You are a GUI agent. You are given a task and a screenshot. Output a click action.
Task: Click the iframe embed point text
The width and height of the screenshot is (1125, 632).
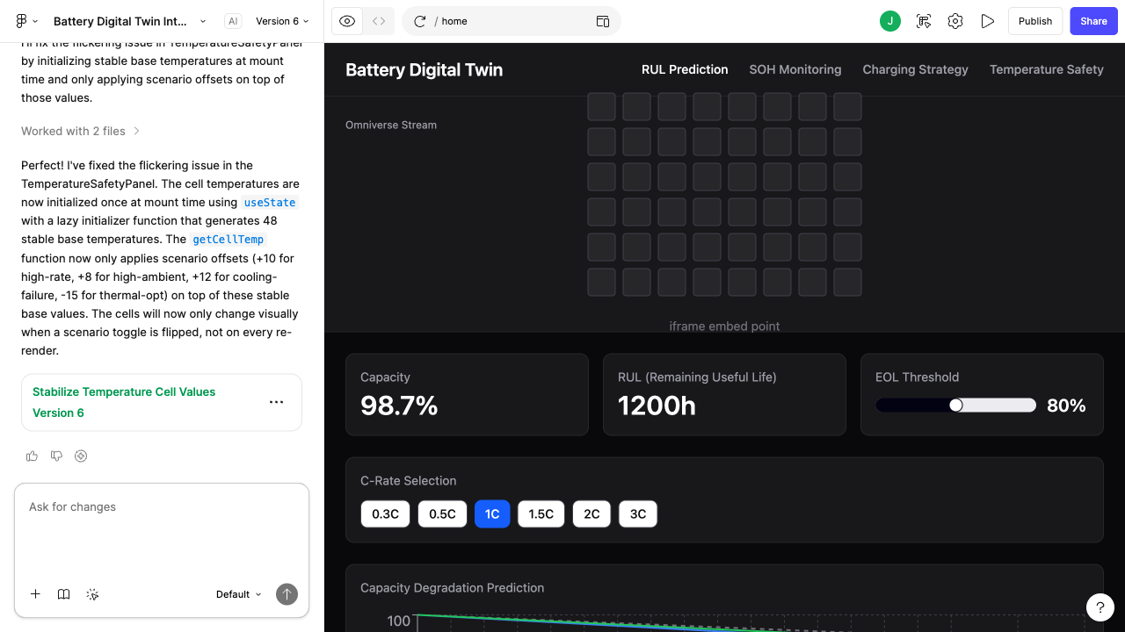(724, 326)
